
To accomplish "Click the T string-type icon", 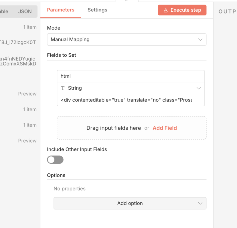I will [63, 88].
